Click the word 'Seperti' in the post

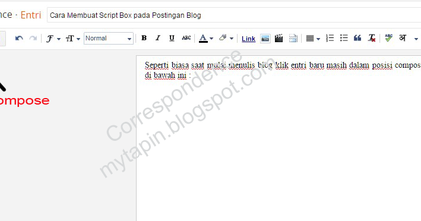157,65
